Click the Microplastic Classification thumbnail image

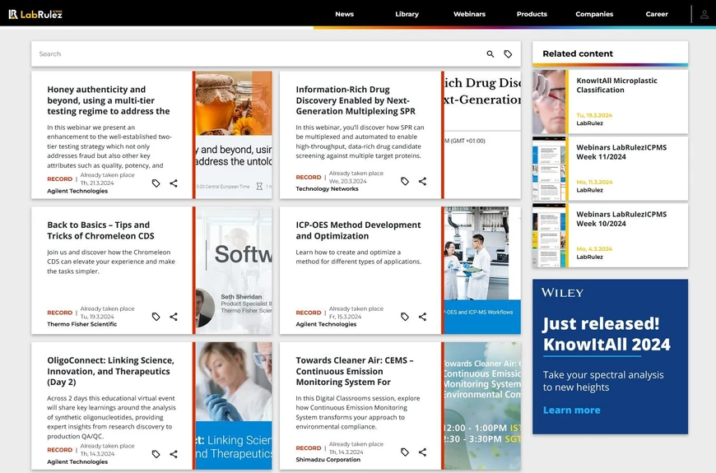[x=549, y=102]
